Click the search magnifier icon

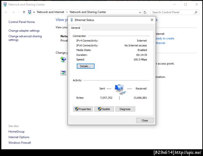[196, 12]
